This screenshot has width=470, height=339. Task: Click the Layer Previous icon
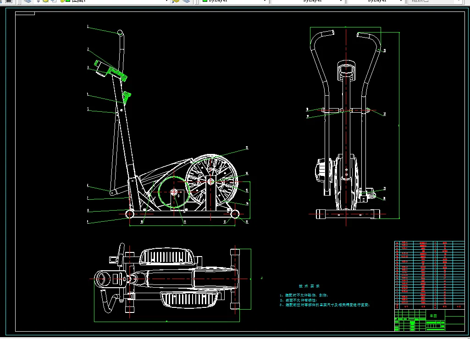point(186,1)
